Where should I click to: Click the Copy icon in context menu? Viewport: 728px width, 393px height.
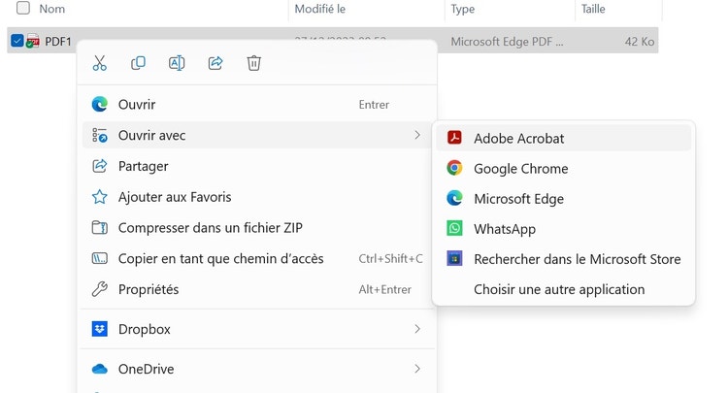[x=138, y=63]
